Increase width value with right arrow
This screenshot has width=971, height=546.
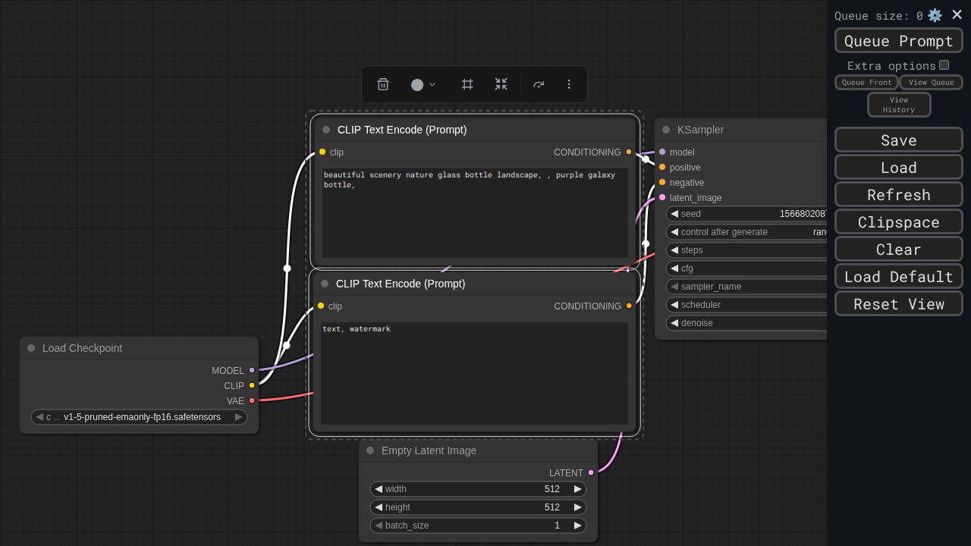pos(578,489)
